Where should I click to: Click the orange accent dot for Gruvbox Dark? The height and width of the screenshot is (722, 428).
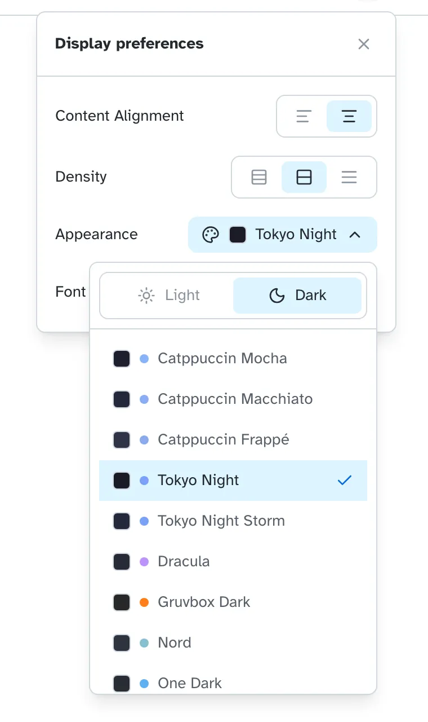tap(144, 602)
